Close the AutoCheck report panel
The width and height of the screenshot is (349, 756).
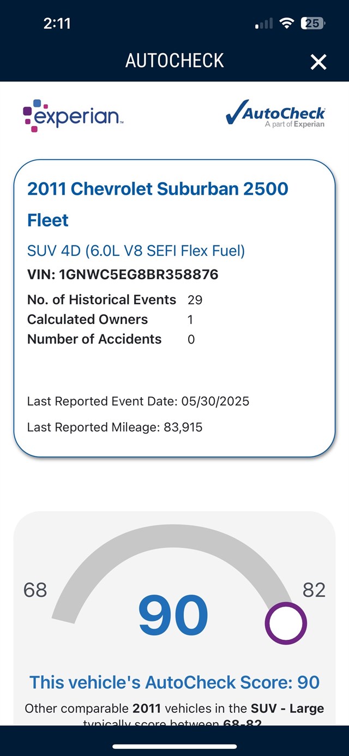(x=318, y=62)
